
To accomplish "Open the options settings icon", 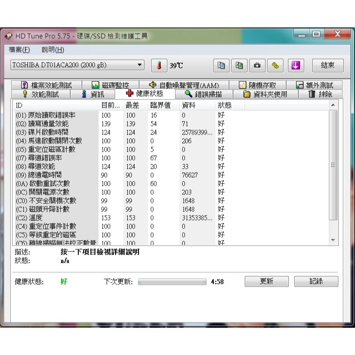I will tap(275, 65).
